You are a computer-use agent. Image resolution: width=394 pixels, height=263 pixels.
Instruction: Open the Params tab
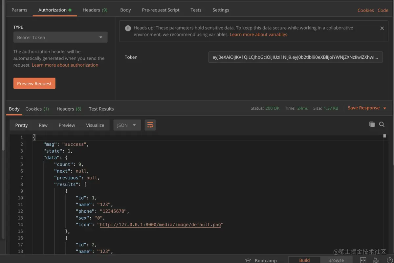(x=19, y=10)
